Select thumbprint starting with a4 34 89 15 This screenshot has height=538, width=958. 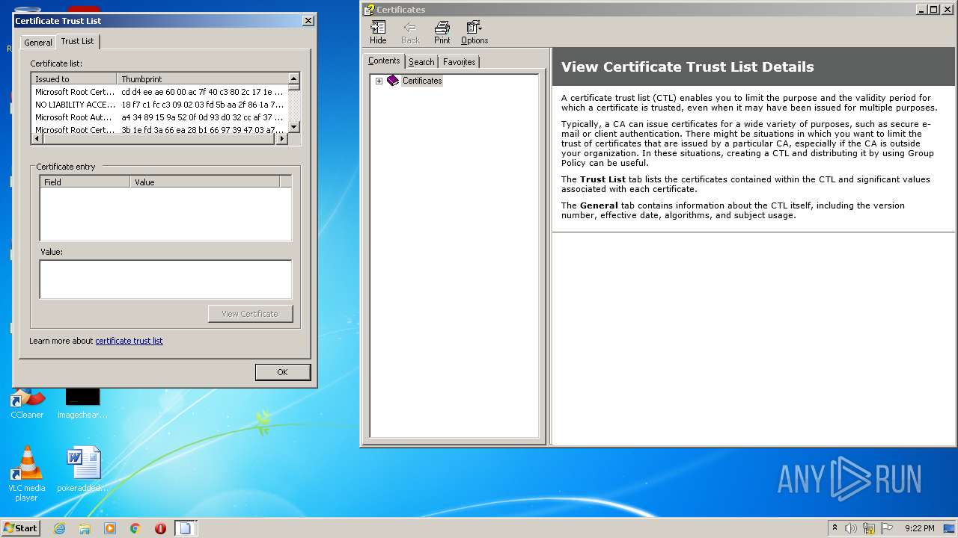click(202, 117)
